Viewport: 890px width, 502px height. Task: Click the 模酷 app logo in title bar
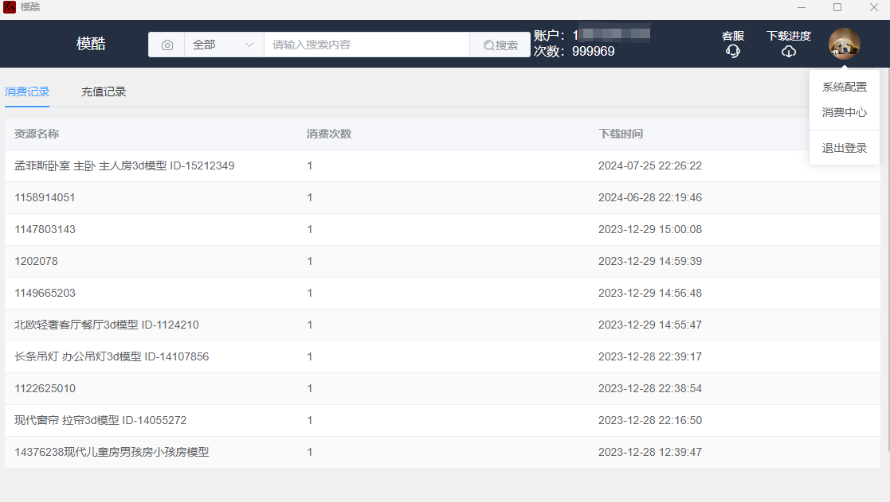(x=10, y=7)
